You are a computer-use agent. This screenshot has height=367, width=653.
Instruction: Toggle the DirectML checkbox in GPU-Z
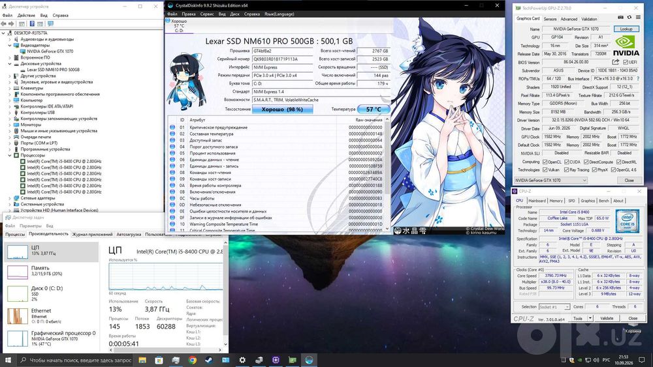tap(618, 162)
